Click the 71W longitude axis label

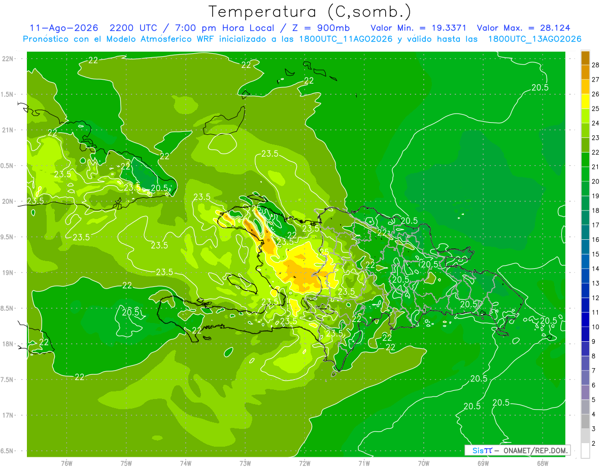tap(364, 463)
